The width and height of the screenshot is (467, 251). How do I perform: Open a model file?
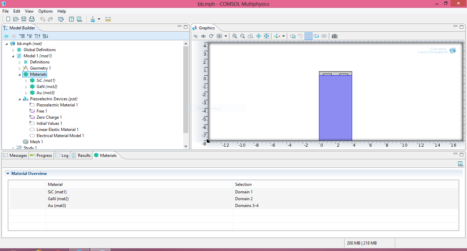click(16, 19)
